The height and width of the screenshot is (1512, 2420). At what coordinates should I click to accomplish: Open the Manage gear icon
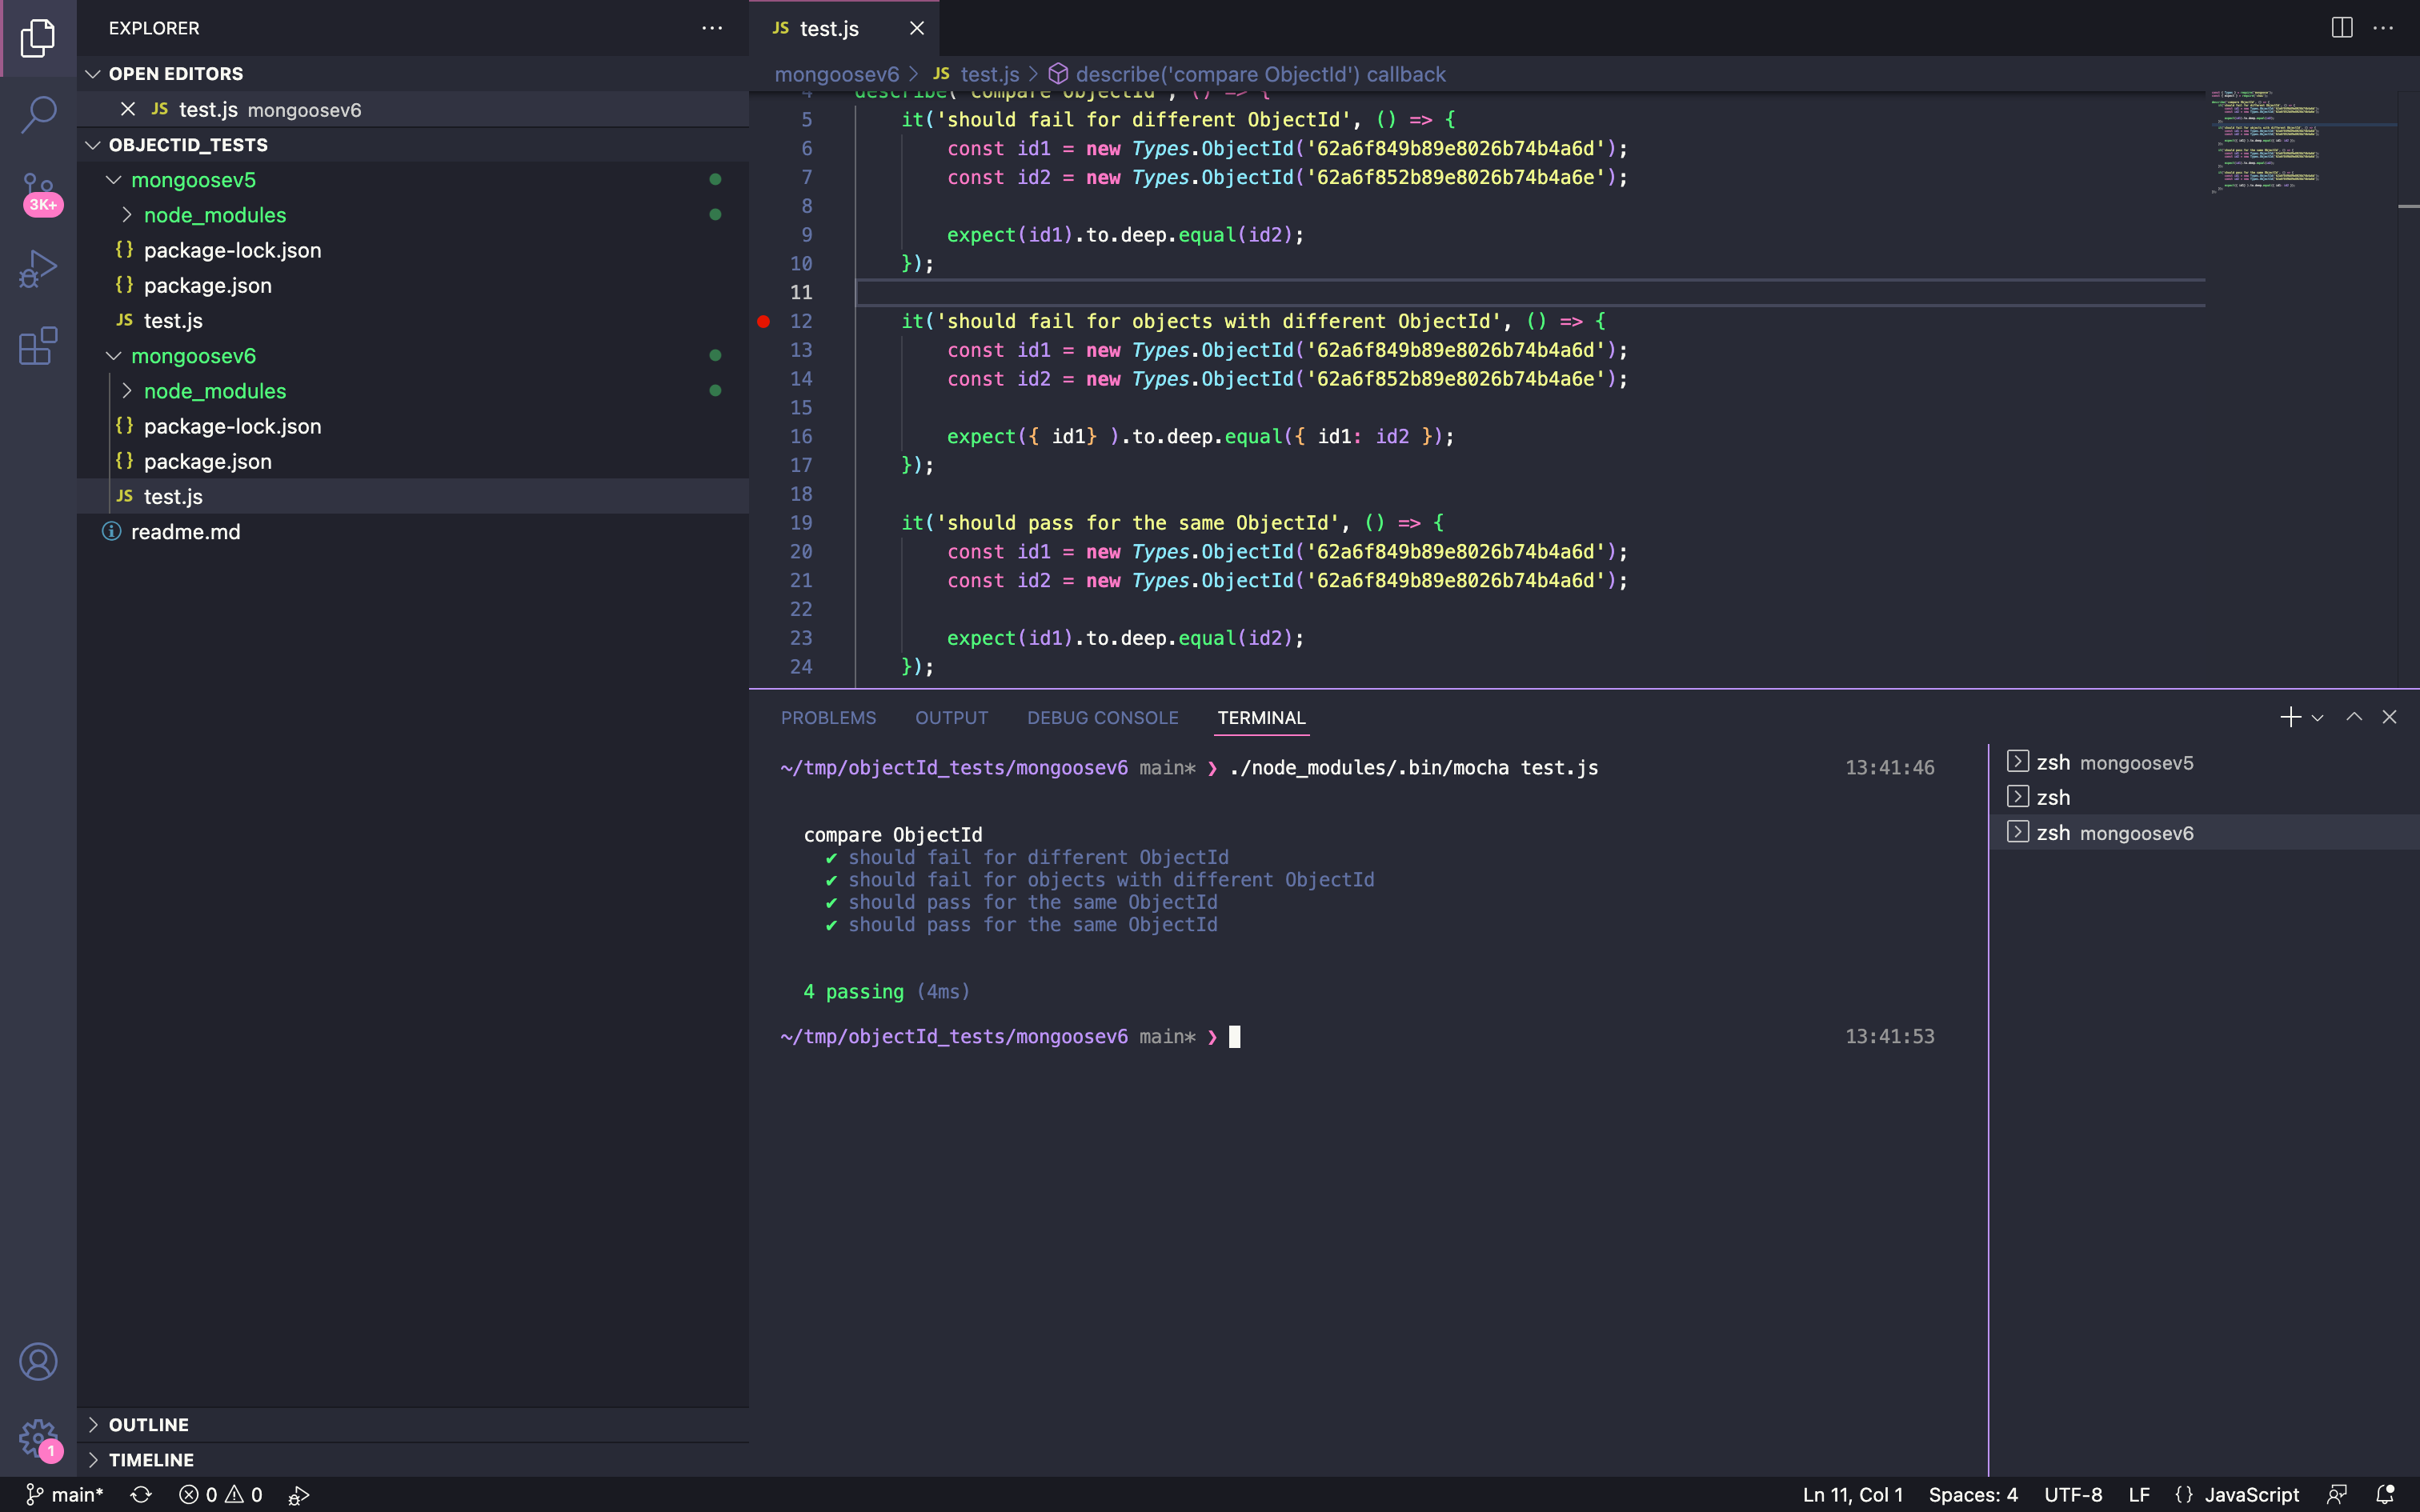[38, 1439]
